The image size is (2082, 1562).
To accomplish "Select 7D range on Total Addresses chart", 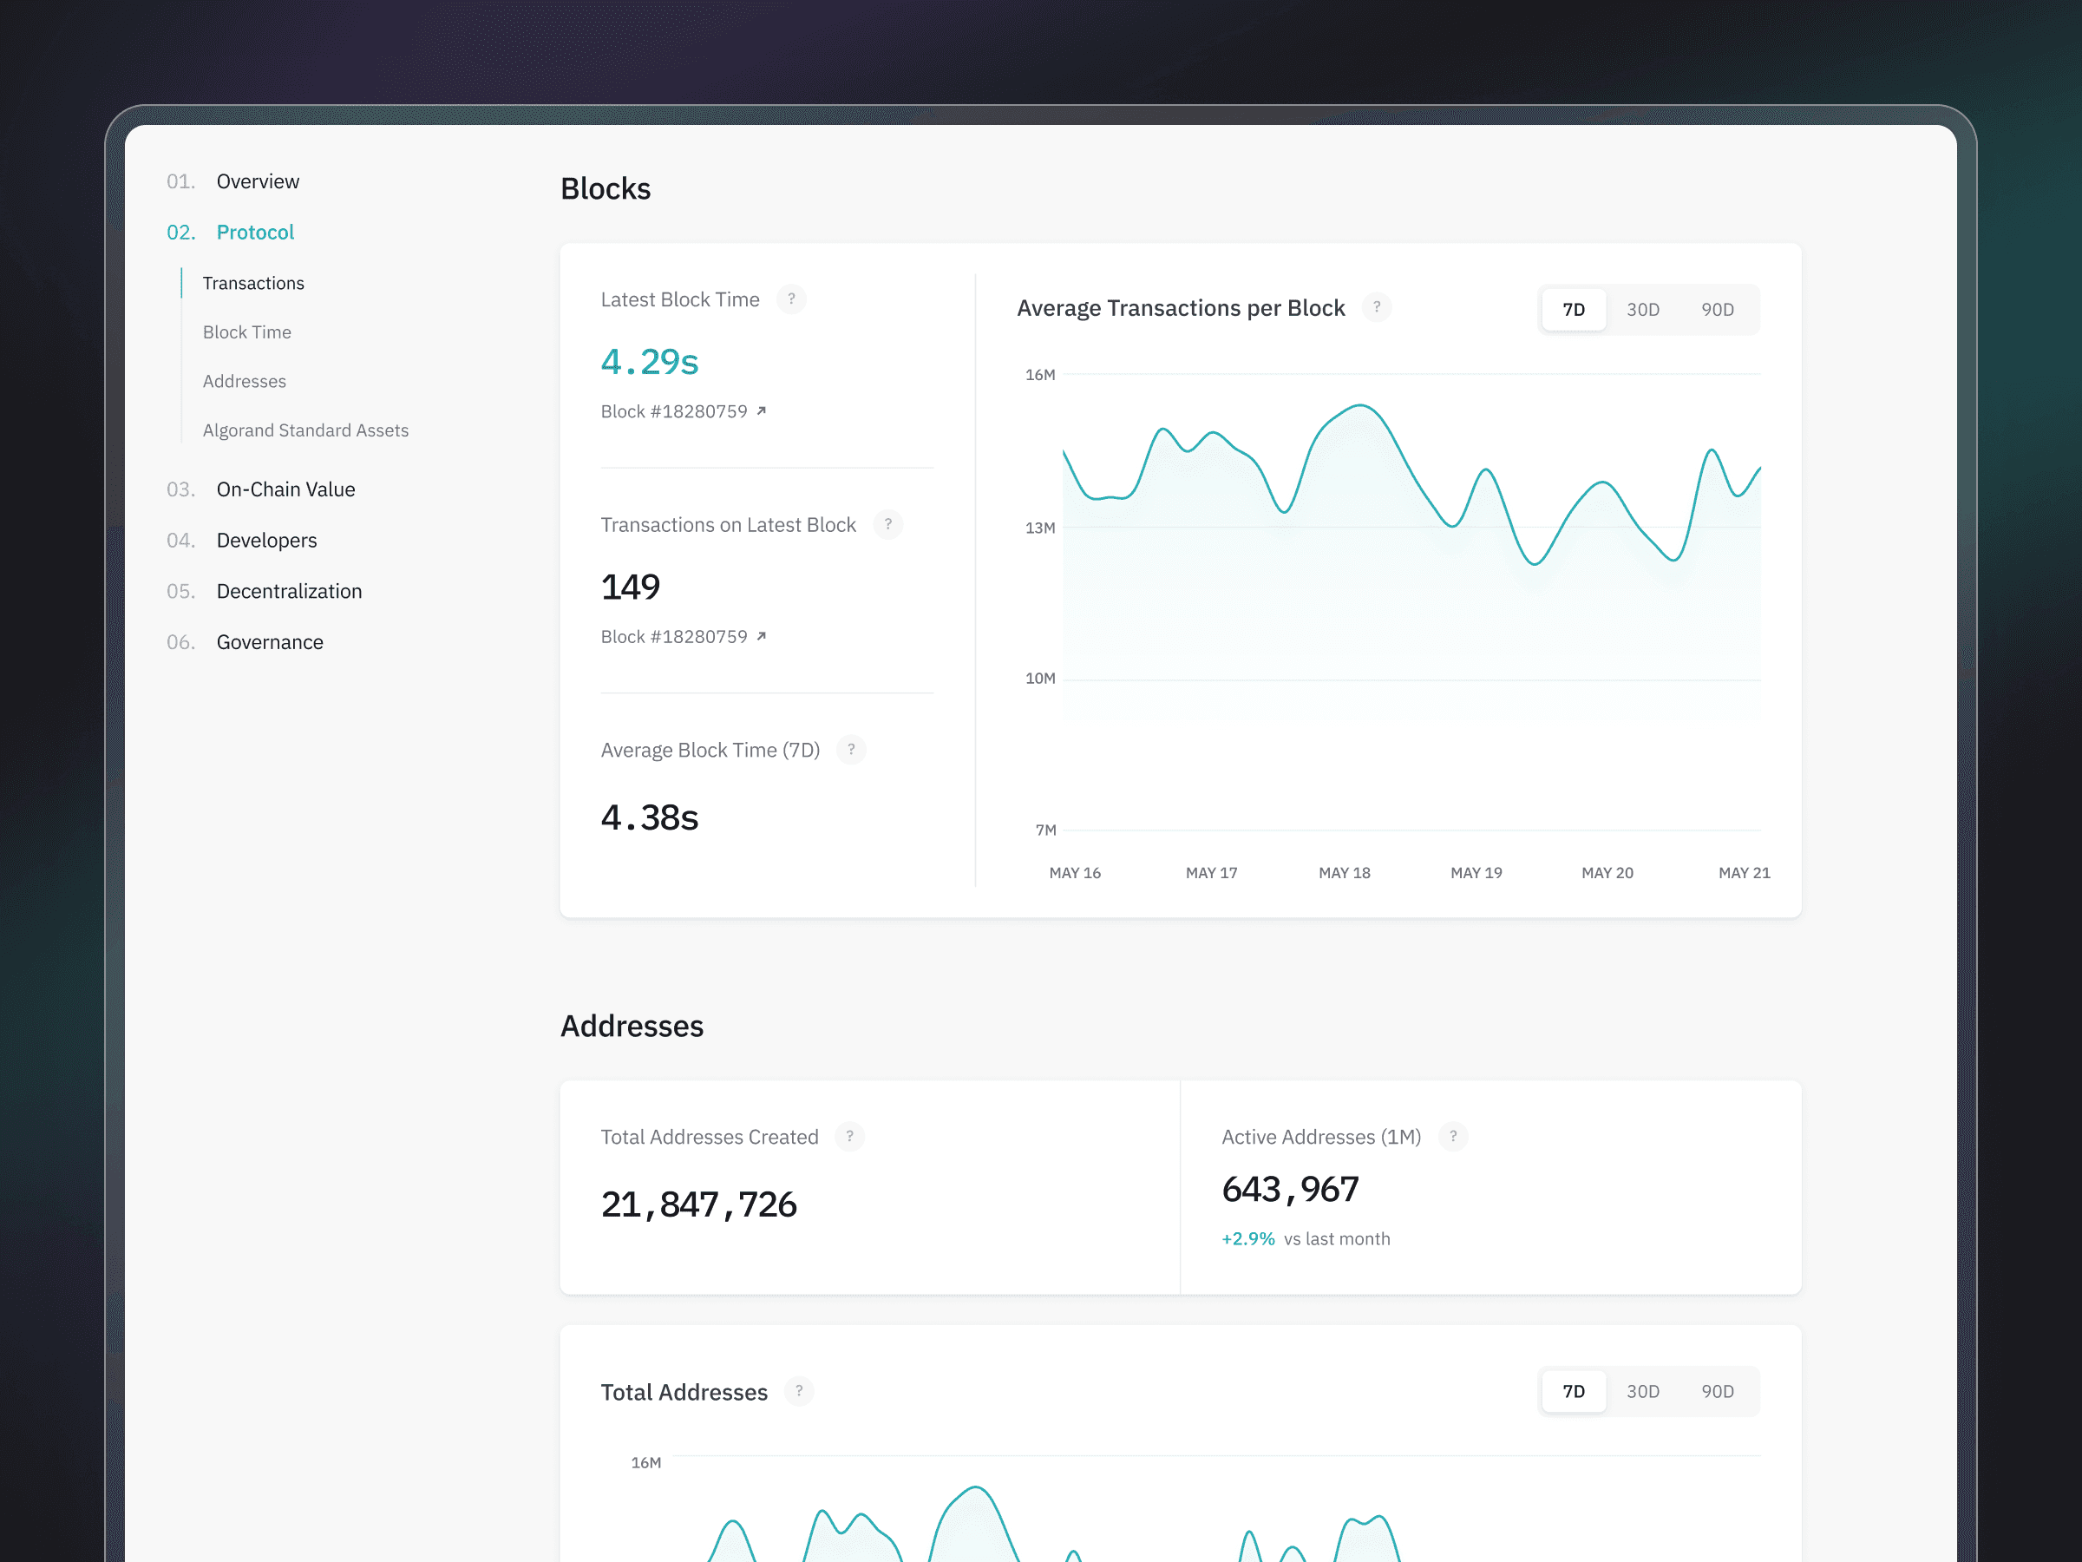I will click(1573, 1392).
